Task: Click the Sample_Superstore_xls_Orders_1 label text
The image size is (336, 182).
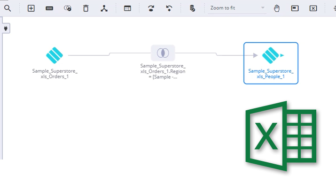Action: [55, 74]
